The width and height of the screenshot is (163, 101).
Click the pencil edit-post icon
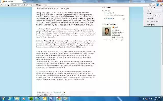point(64,92)
